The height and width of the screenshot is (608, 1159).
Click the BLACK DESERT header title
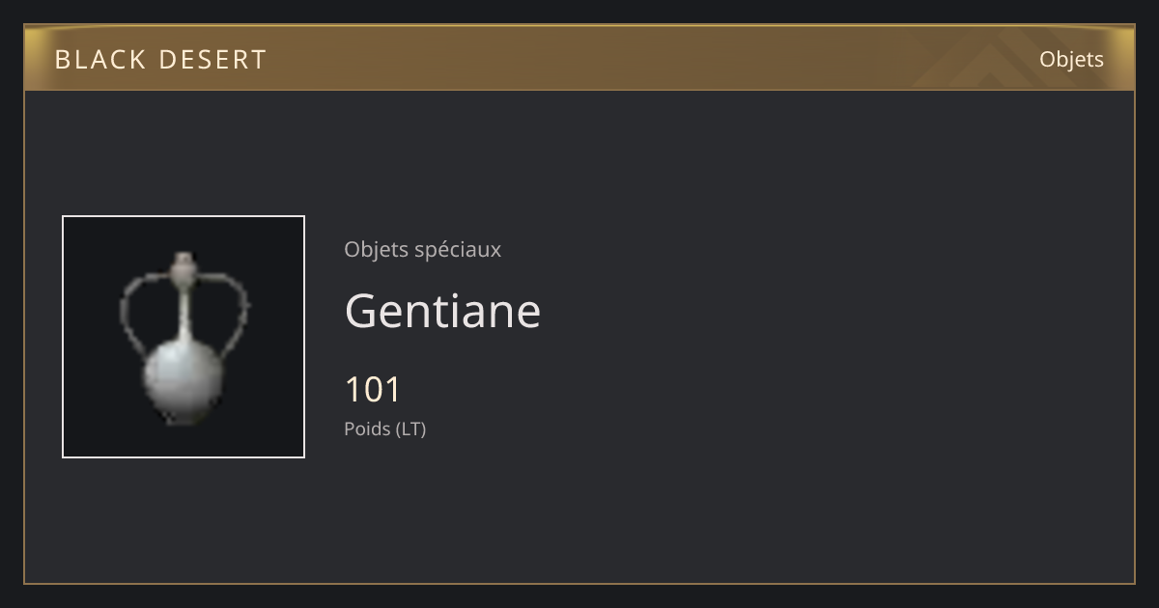click(x=160, y=60)
